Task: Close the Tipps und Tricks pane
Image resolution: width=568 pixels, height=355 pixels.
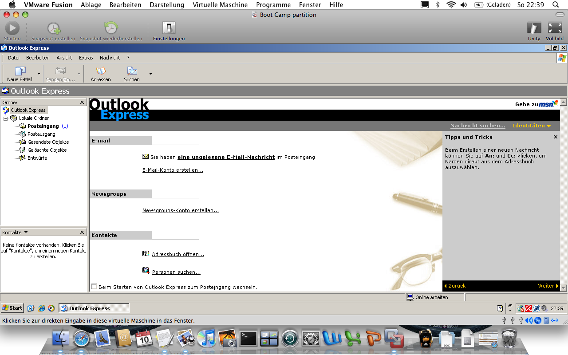Action: pos(555,137)
